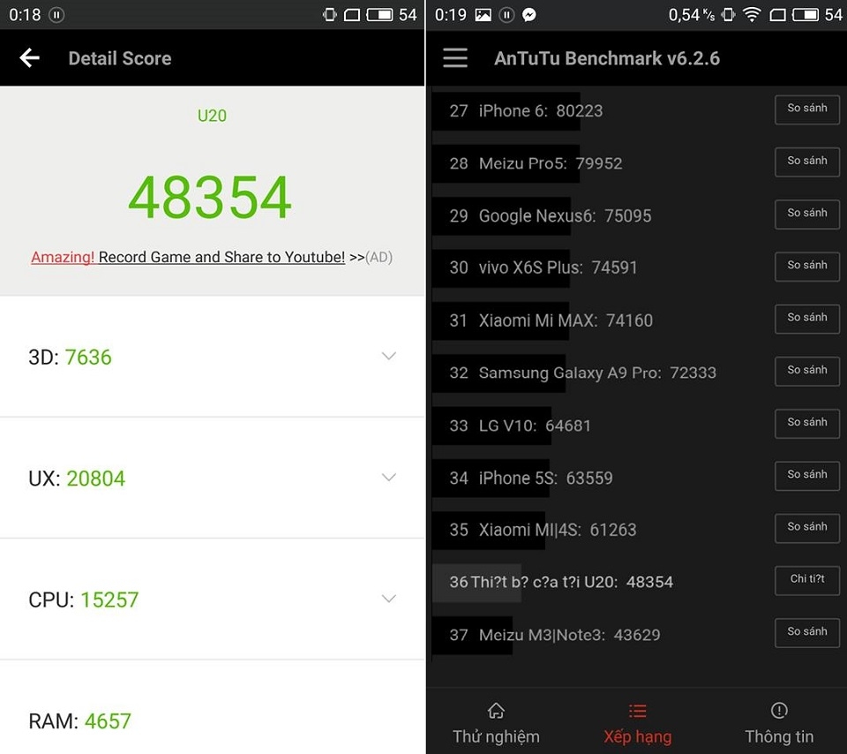Image resolution: width=847 pixels, height=754 pixels.
Task: Tap So sánh beside LG V10
Action: [x=807, y=424]
